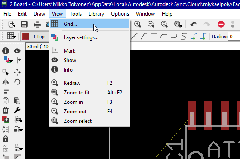Open the Draw menu
This screenshot has width=240, height=159.
point(39,14)
